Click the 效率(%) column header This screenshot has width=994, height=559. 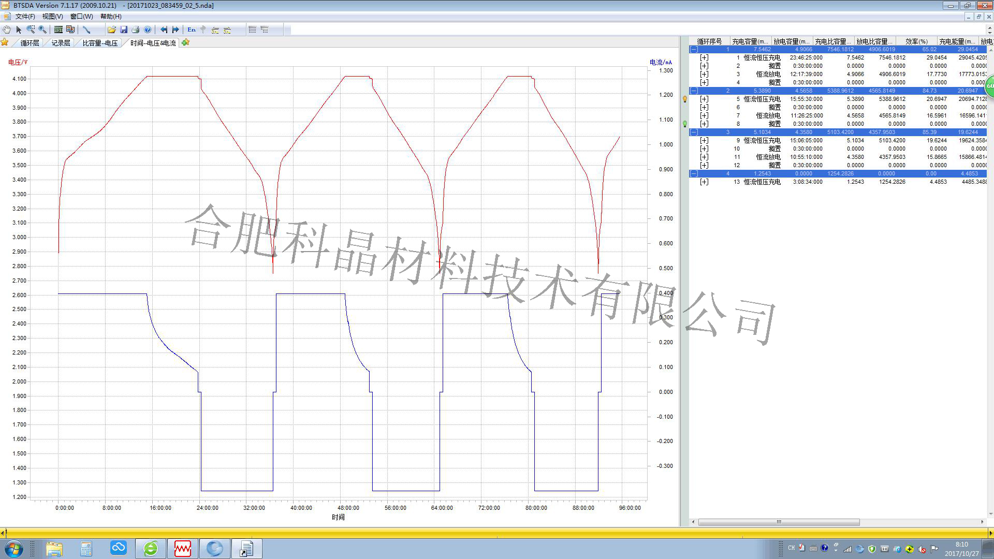pyautogui.click(x=916, y=41)
